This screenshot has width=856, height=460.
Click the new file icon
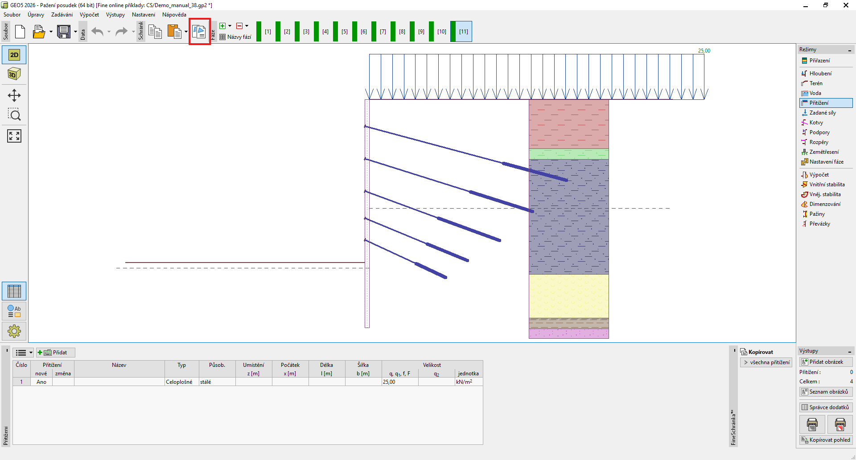pos(20,32)
